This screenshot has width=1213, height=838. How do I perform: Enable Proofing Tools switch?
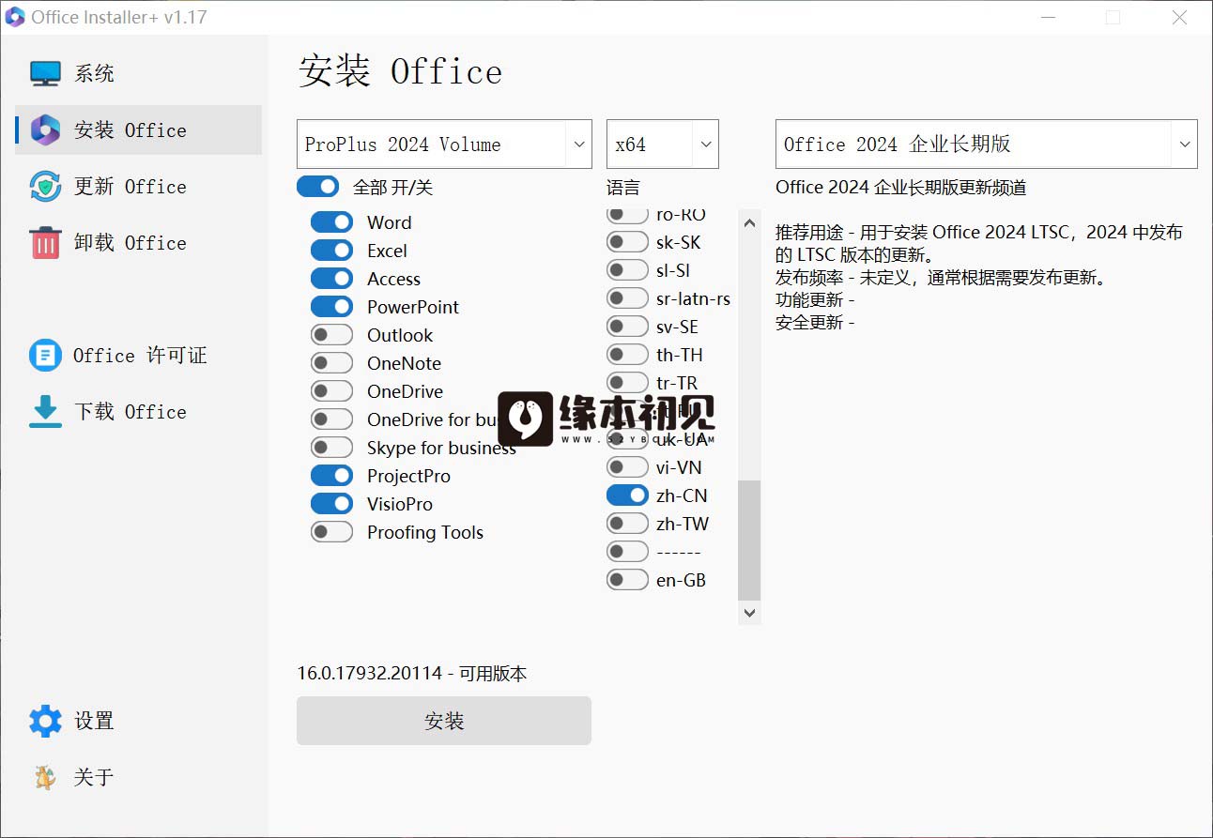331,532
